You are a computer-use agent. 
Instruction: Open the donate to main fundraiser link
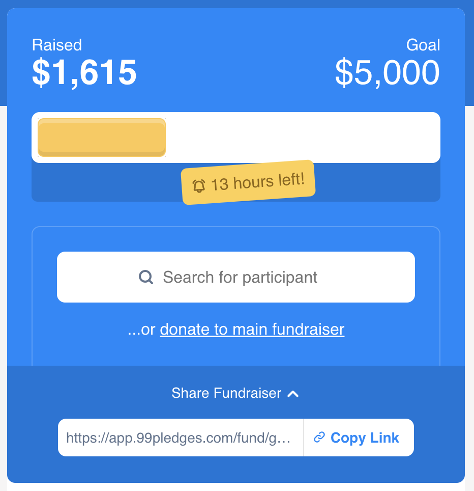point(252,330)
